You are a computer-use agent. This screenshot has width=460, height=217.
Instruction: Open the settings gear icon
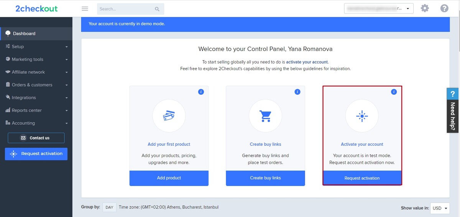[x=425, y=8]
